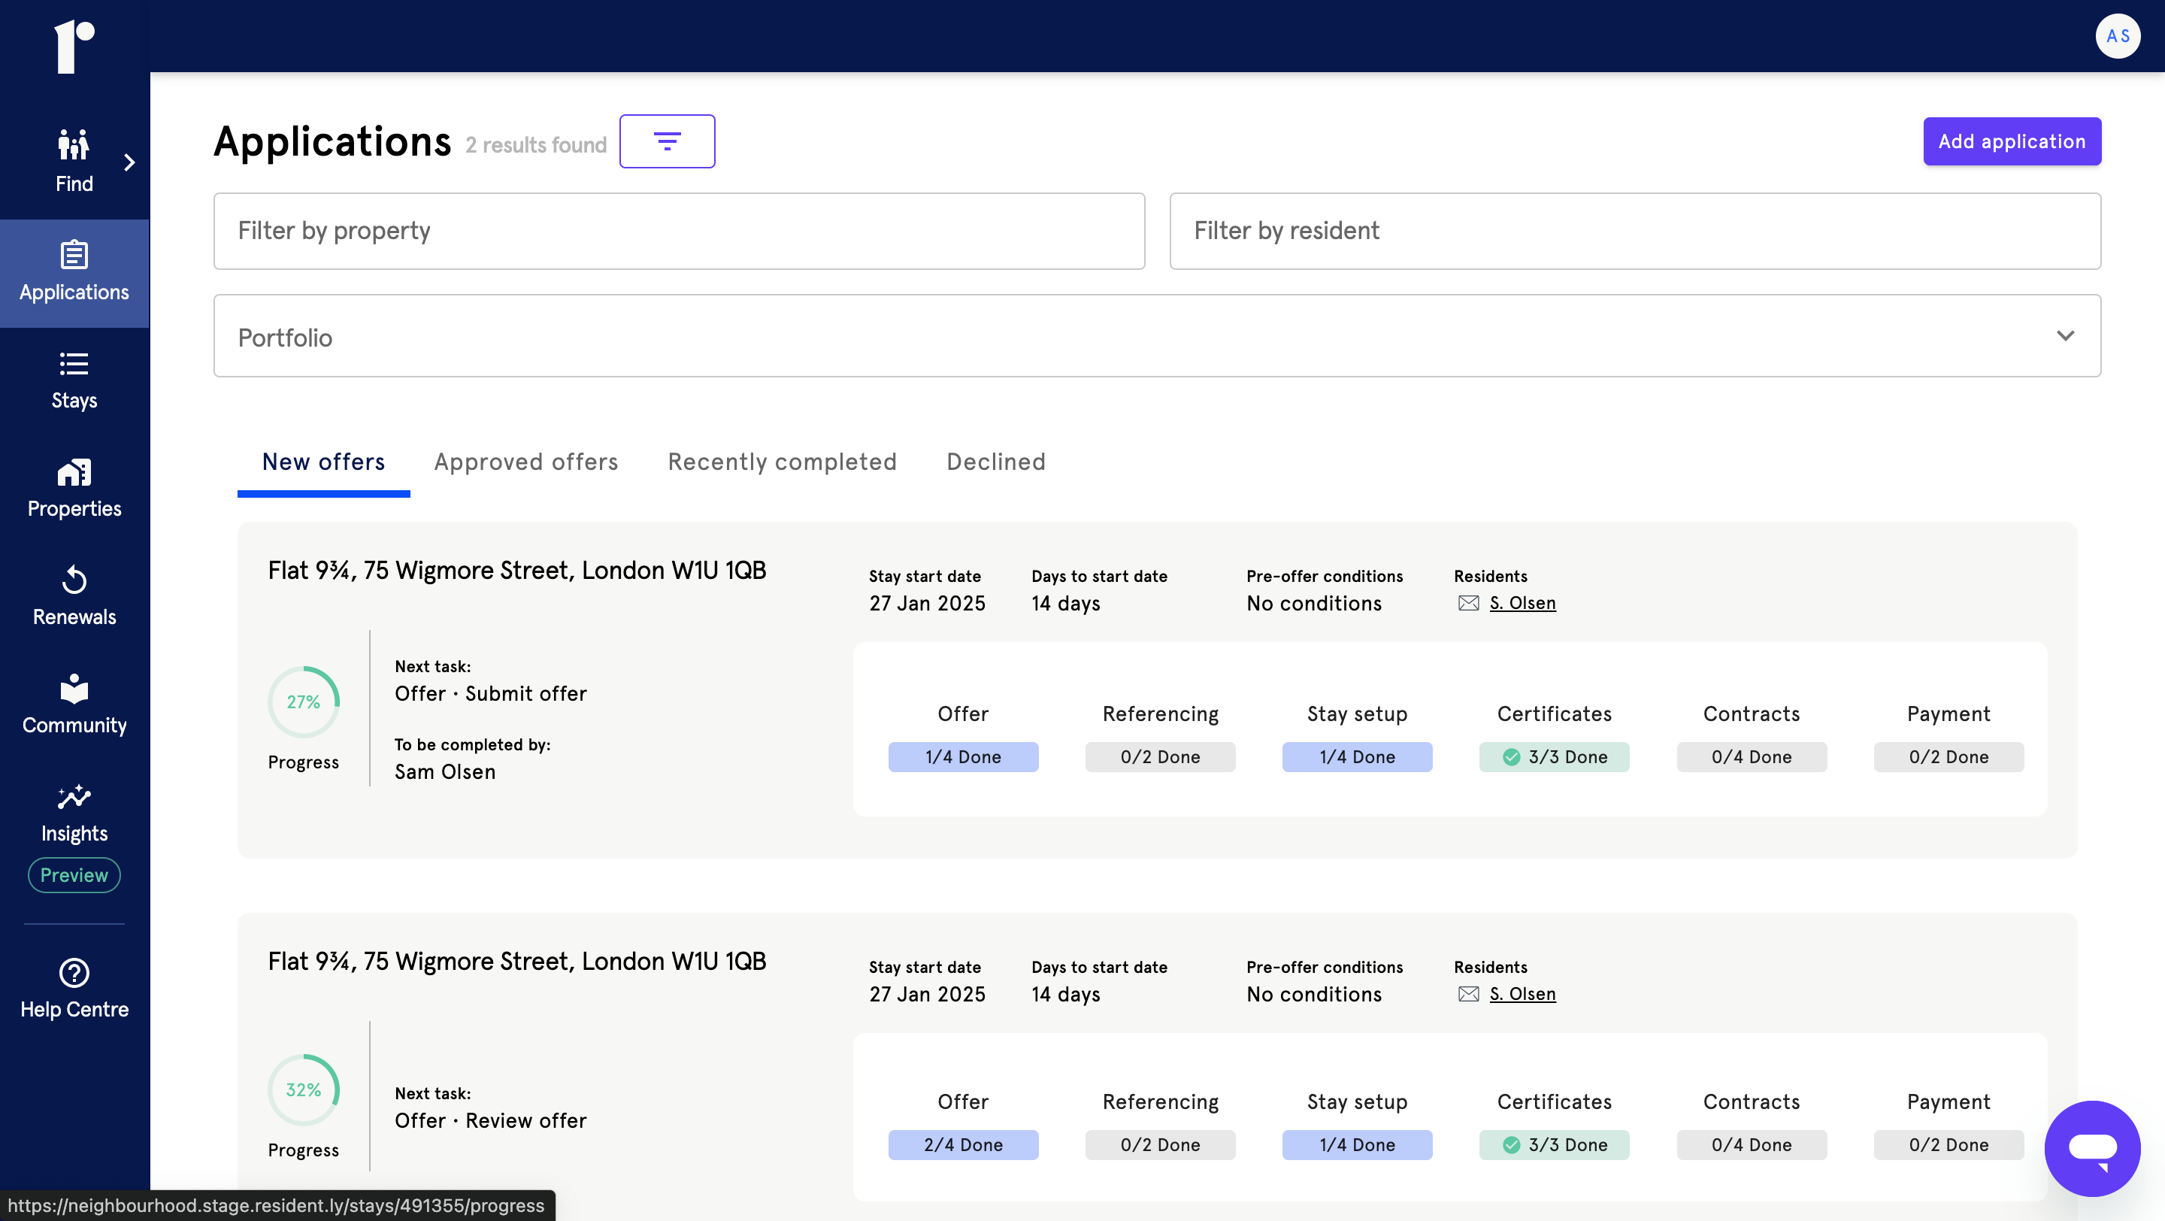Expand the Find menu chevron

(129, 162)
